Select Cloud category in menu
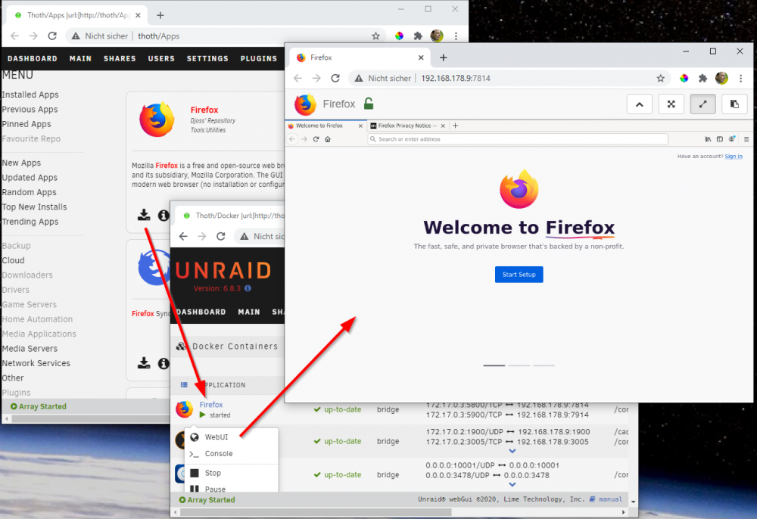The width and height of the screenshot is (757, 519). 13,260
